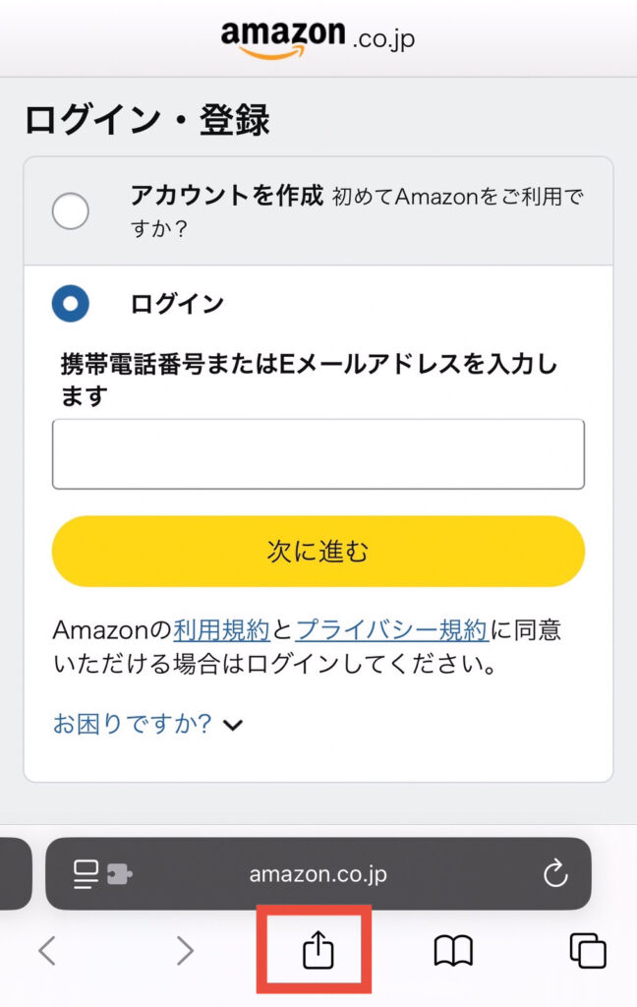Open the Safari share sheet icon

tap(318, 951)
